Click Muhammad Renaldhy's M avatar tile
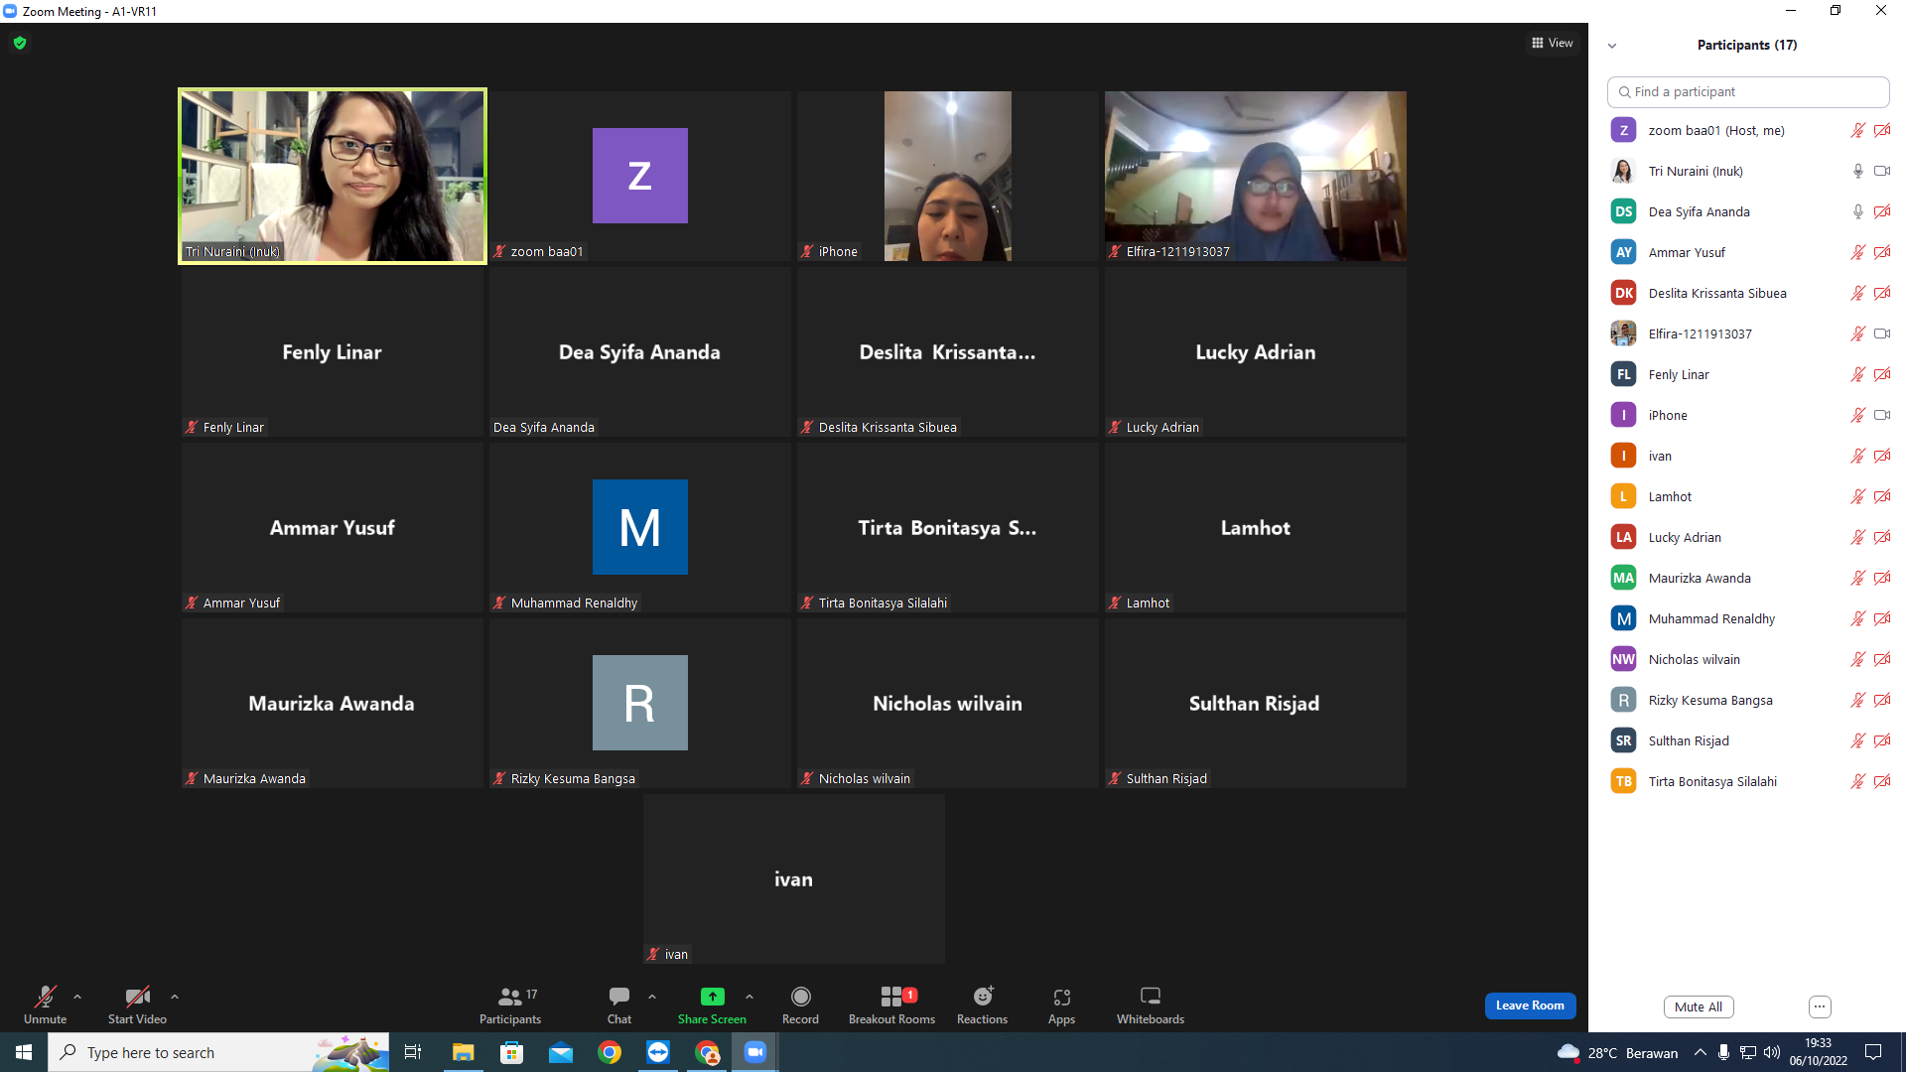Viewport: 1906px width, 1072px height. click(x=640, y=527)
